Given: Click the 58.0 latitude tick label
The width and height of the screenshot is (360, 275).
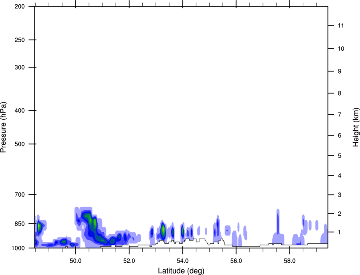Looking at the screenshot, I should [x=290, y=261].
